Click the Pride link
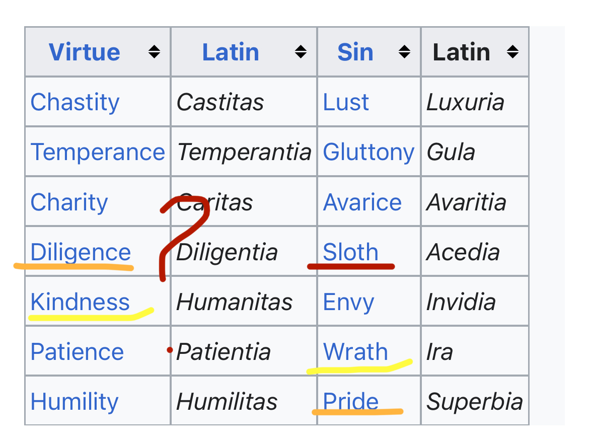Screen dimensions: 589x444 pos(350,402)
